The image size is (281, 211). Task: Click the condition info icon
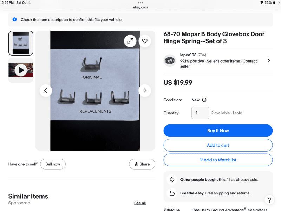point(204,100)
